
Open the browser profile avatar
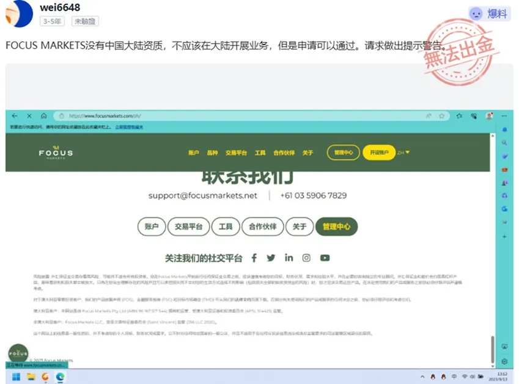pyautogui.click(x=489, y=115)
